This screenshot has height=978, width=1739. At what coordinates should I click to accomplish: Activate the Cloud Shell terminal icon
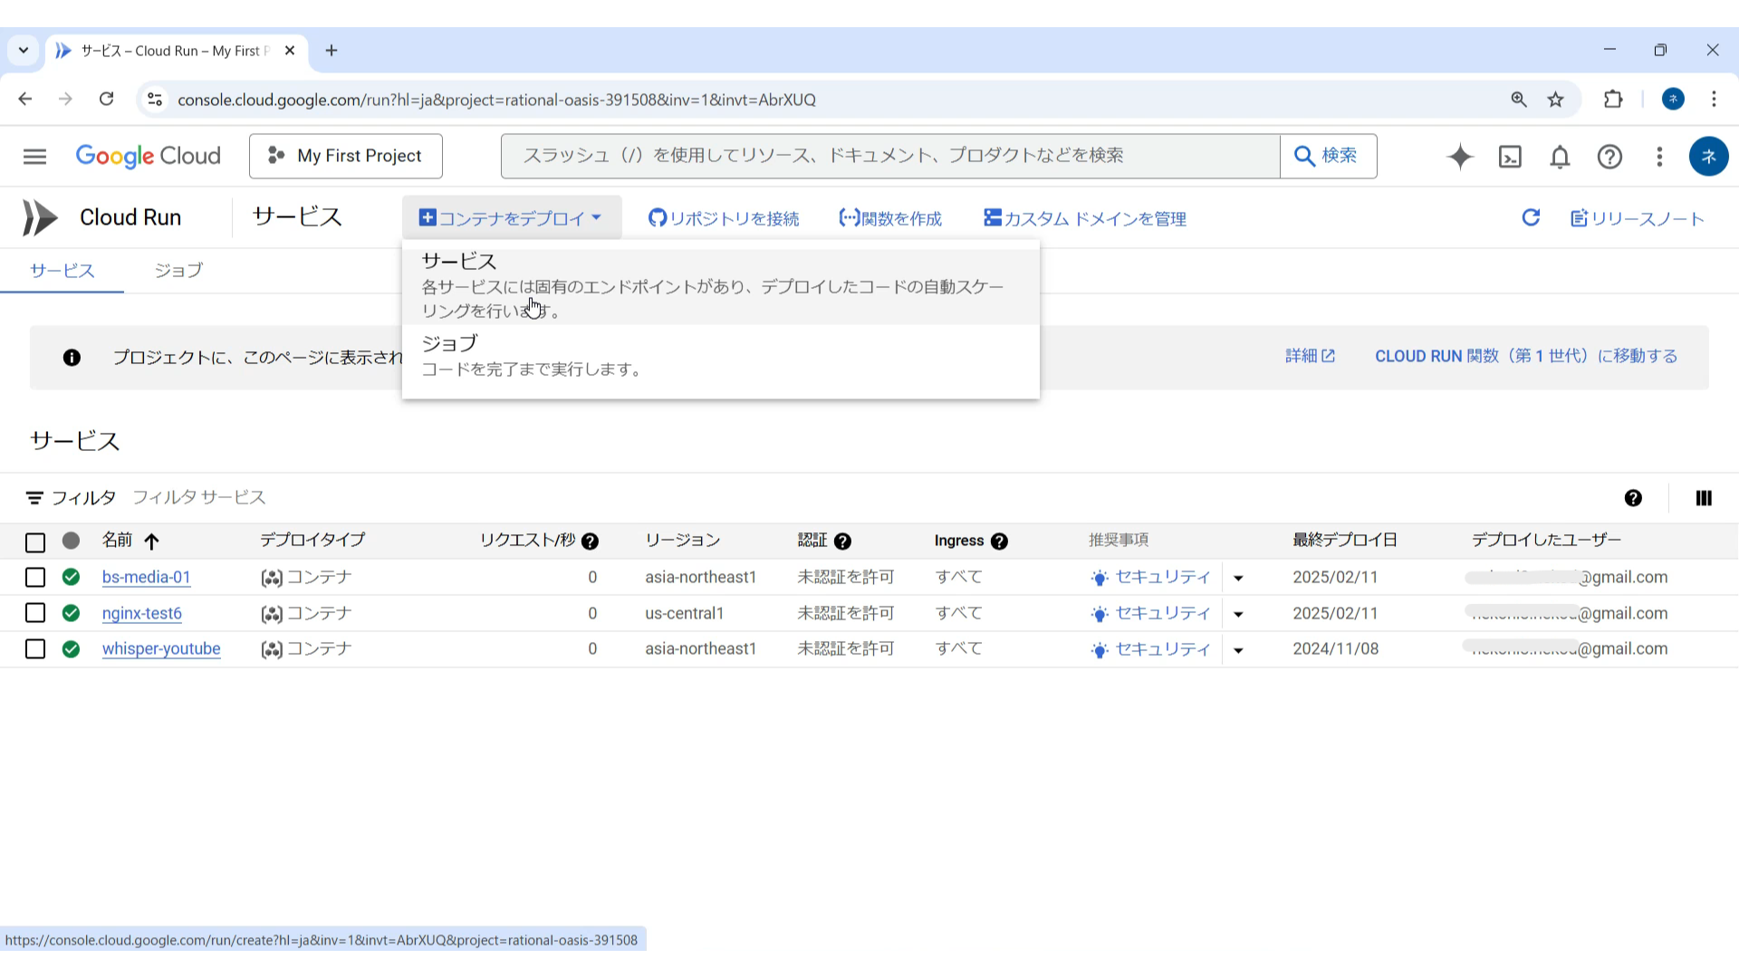click(x=1510, y=157)
